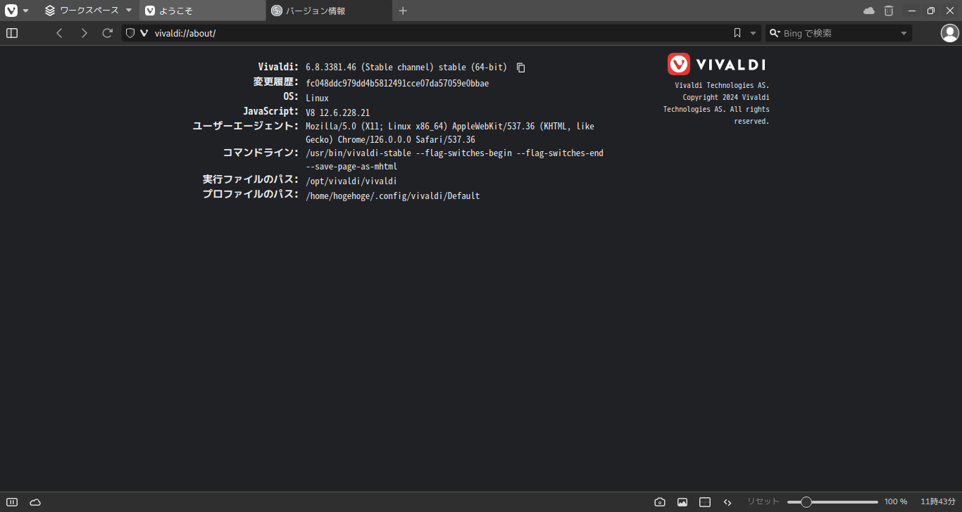Viewport: 962px width, 512px height.
Task: Expand the address bar history dropdown
Action: tap(753, 33)
